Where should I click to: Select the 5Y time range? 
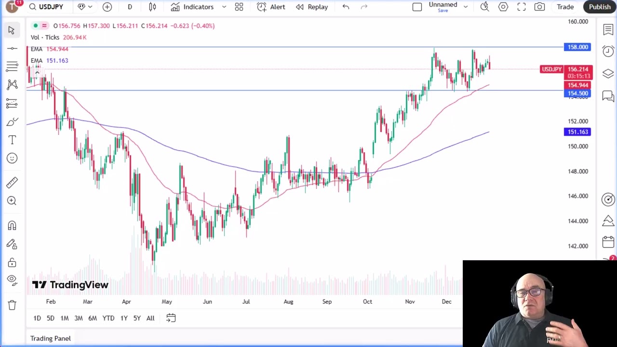(137, 318)
